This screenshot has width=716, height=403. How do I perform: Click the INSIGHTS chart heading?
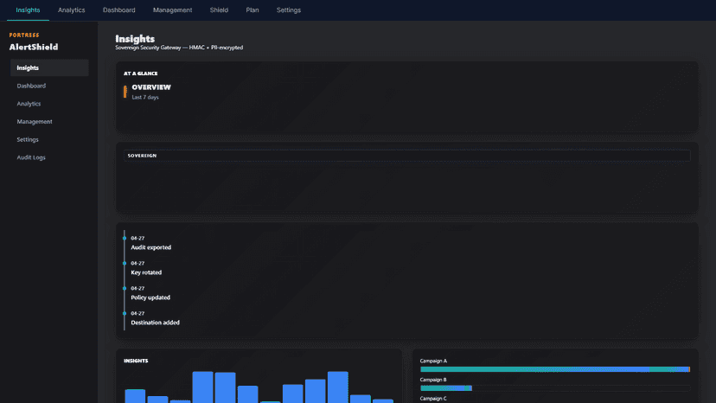click(x=136, y=361)
